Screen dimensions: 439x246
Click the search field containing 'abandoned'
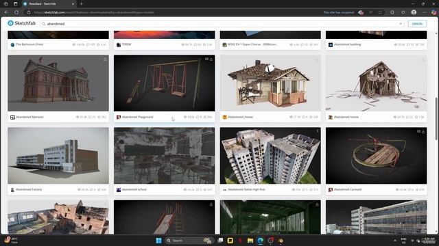(222, 24)
